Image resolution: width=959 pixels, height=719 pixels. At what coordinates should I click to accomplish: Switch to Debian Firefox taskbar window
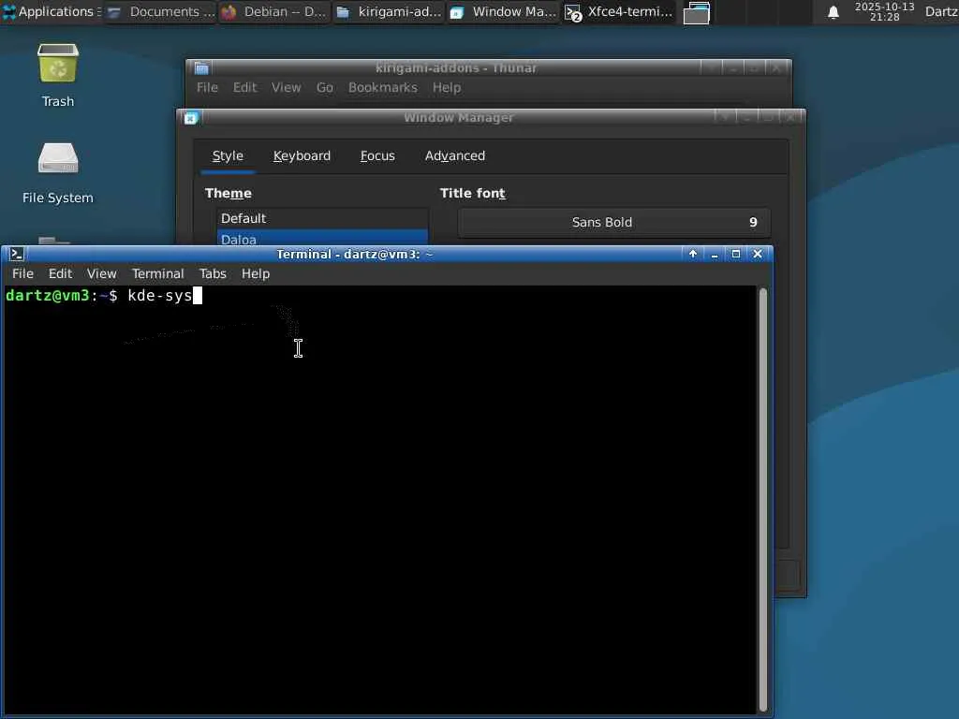pos(274,11)
